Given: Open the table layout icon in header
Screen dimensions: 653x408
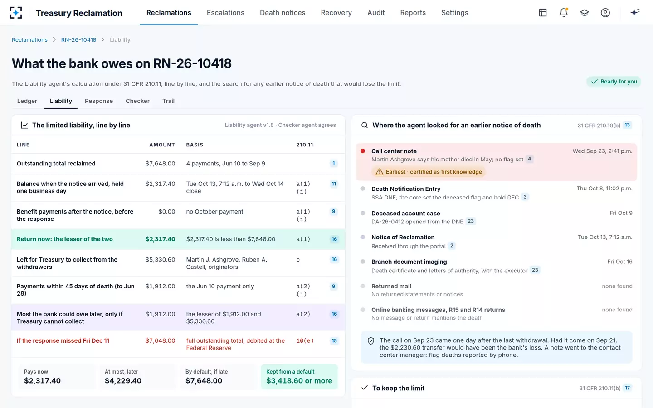Looking at the screenshot, I should coord(543,13).
